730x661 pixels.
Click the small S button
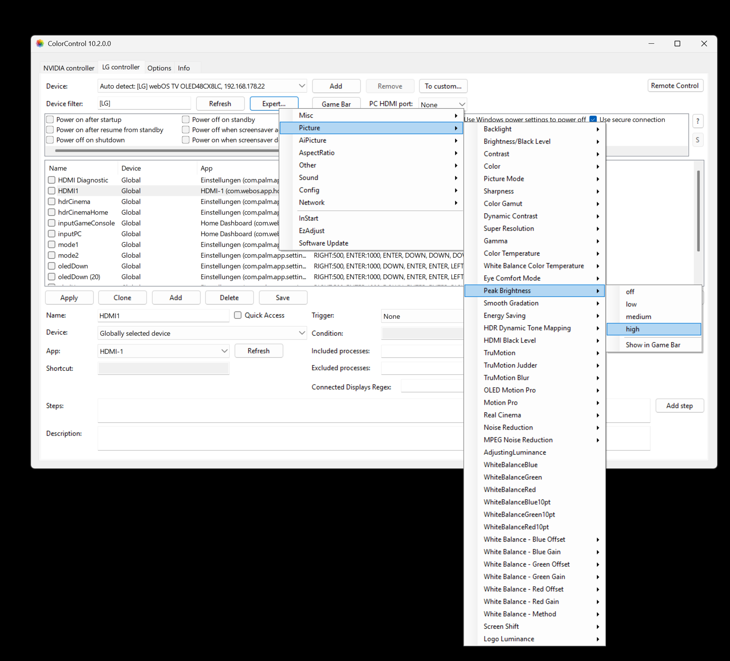tap(698, 140)
